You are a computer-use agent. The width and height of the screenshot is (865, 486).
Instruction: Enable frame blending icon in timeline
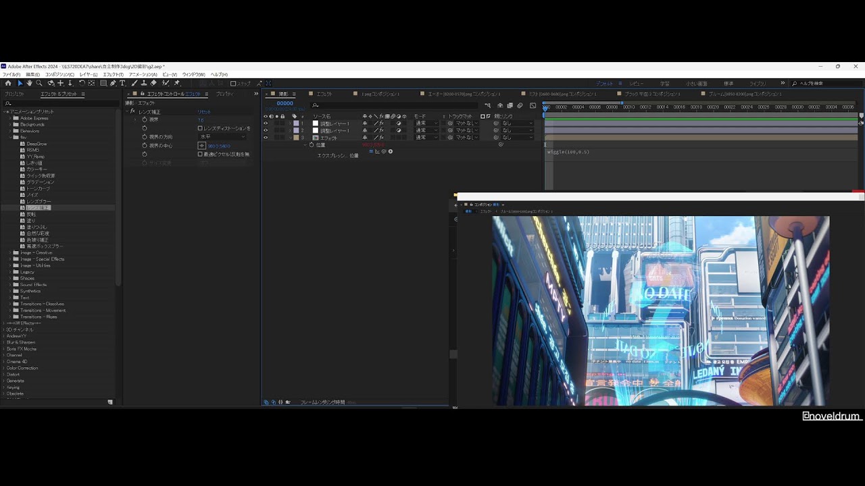click(510, 105)
